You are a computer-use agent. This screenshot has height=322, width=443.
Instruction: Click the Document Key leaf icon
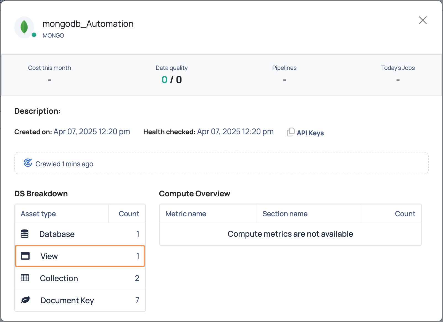(25, 300)
